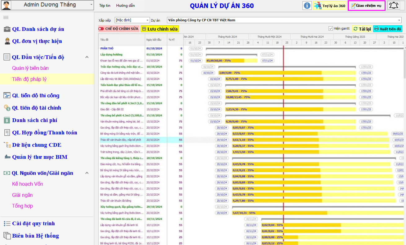Image resolution: width=406 pixels, height=245 pixels.
Task: Click the Quản lý thư mục BIM icon
Action: click(x=7, y=157)
